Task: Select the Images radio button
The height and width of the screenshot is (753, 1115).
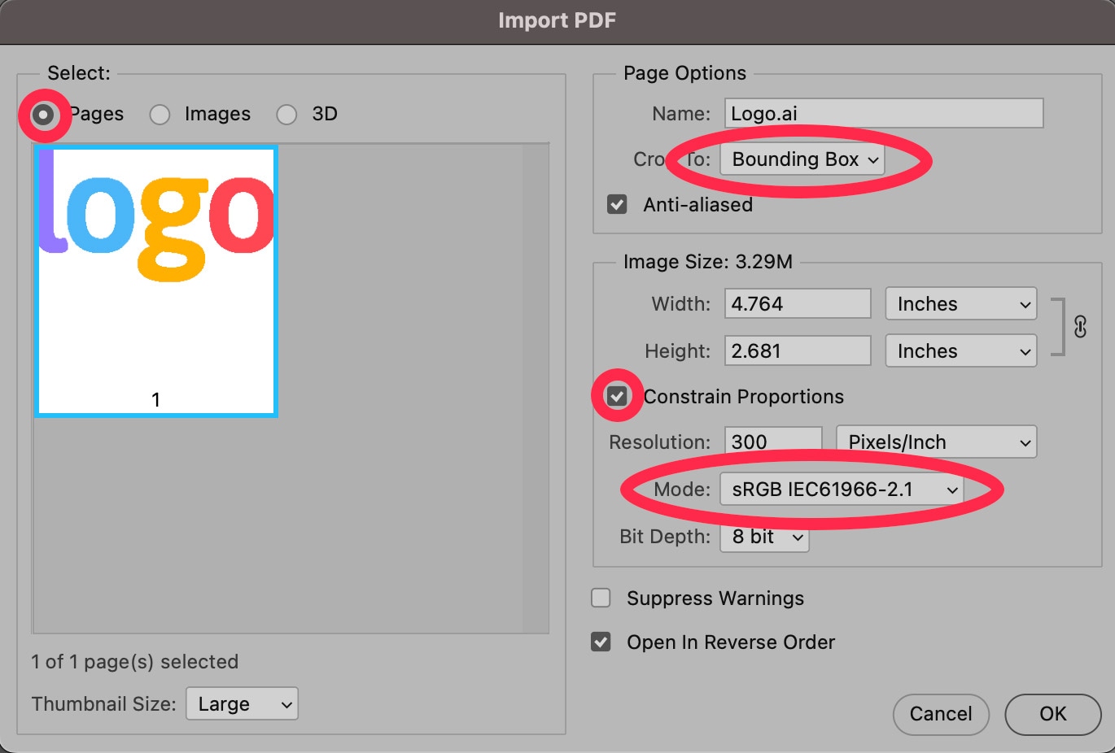Action: point(160,115)
